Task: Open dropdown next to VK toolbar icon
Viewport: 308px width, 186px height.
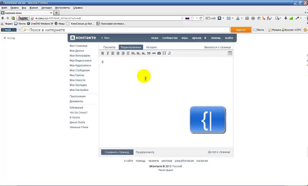Action: coord(223,18)
